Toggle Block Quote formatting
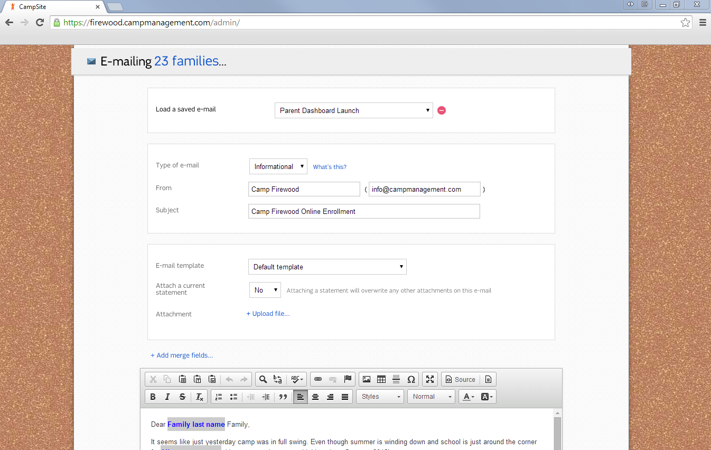Viewport: 711px width, 450px height. click(283, 397)
